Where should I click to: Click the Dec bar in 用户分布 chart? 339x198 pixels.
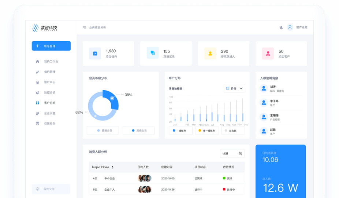pos(243,110)
